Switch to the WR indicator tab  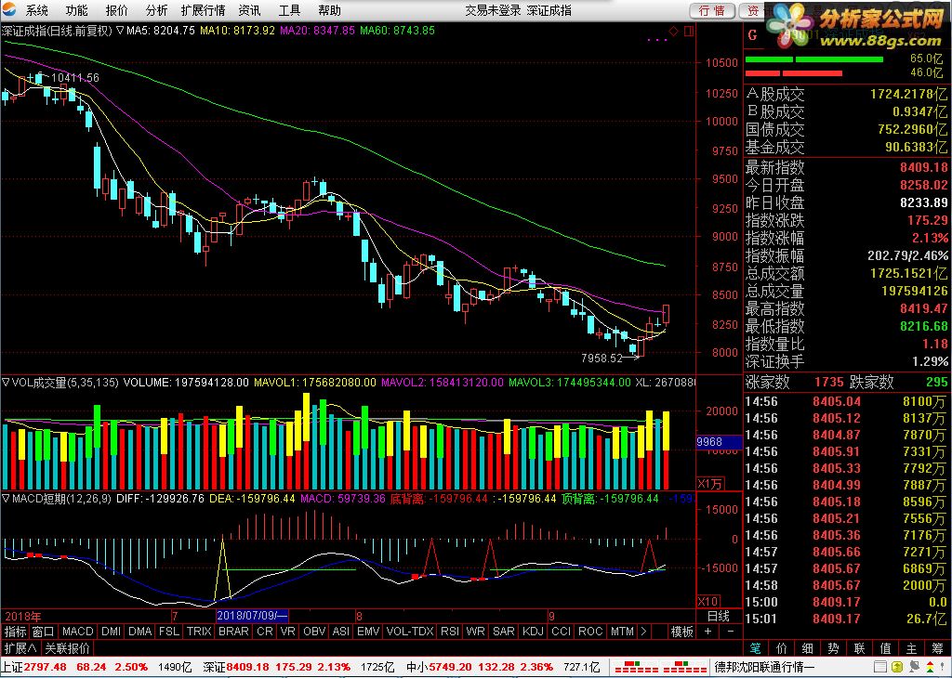(476, 632)
